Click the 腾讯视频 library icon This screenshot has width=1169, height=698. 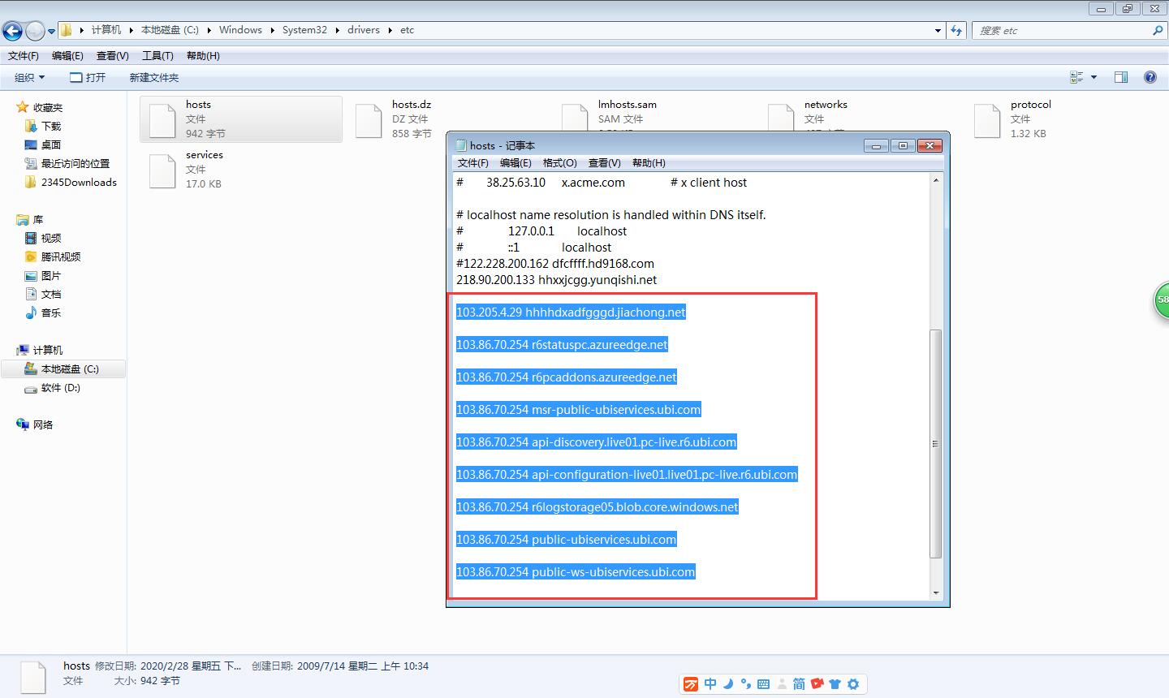click(31, 256)
